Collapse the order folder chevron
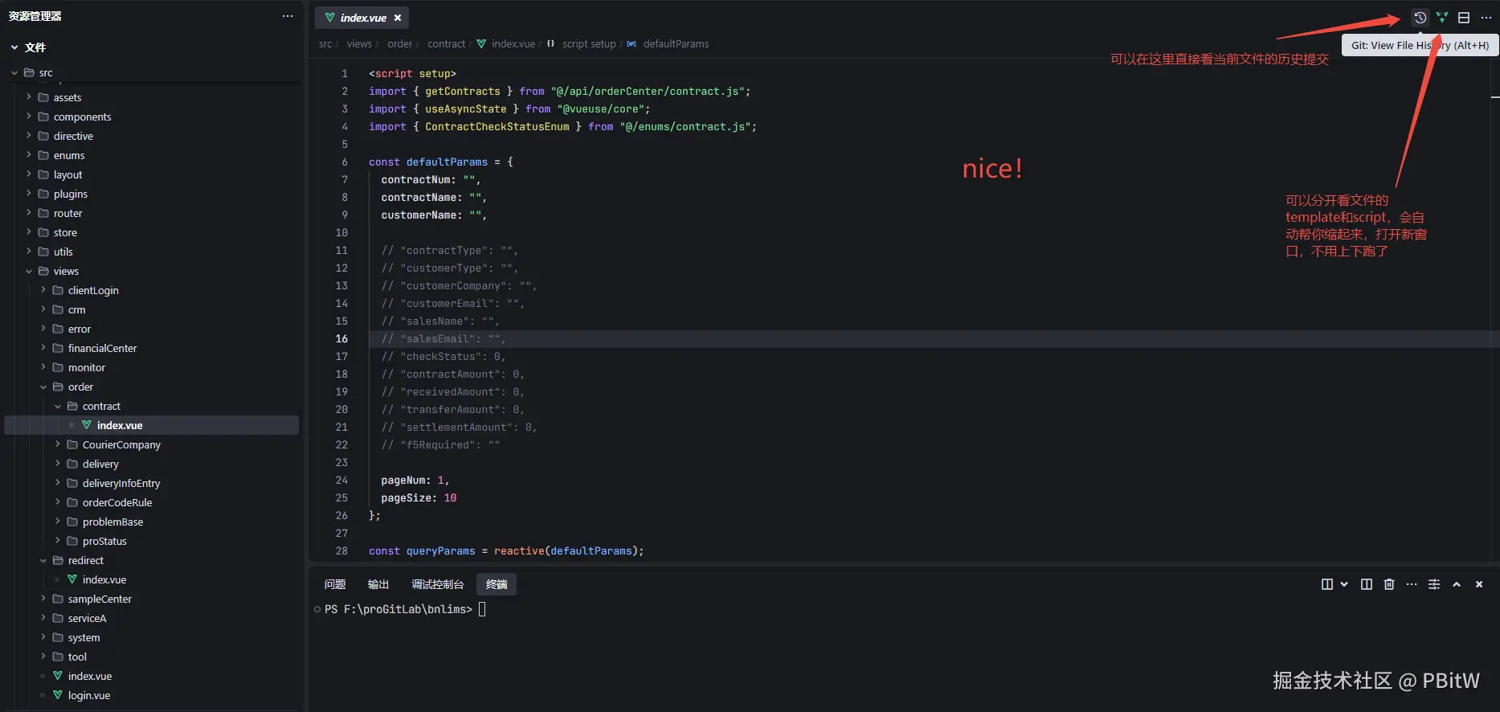This screenshot has width=1500, height=712. coord(43,387)
